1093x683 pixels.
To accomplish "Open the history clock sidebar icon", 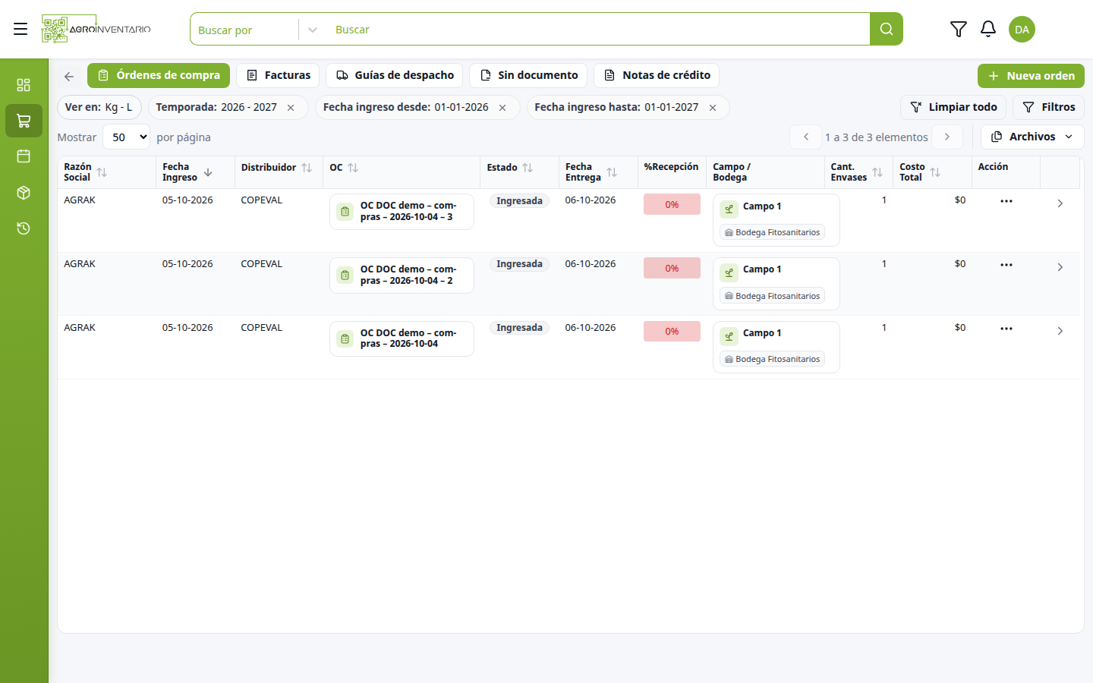I will coord(24,228).
